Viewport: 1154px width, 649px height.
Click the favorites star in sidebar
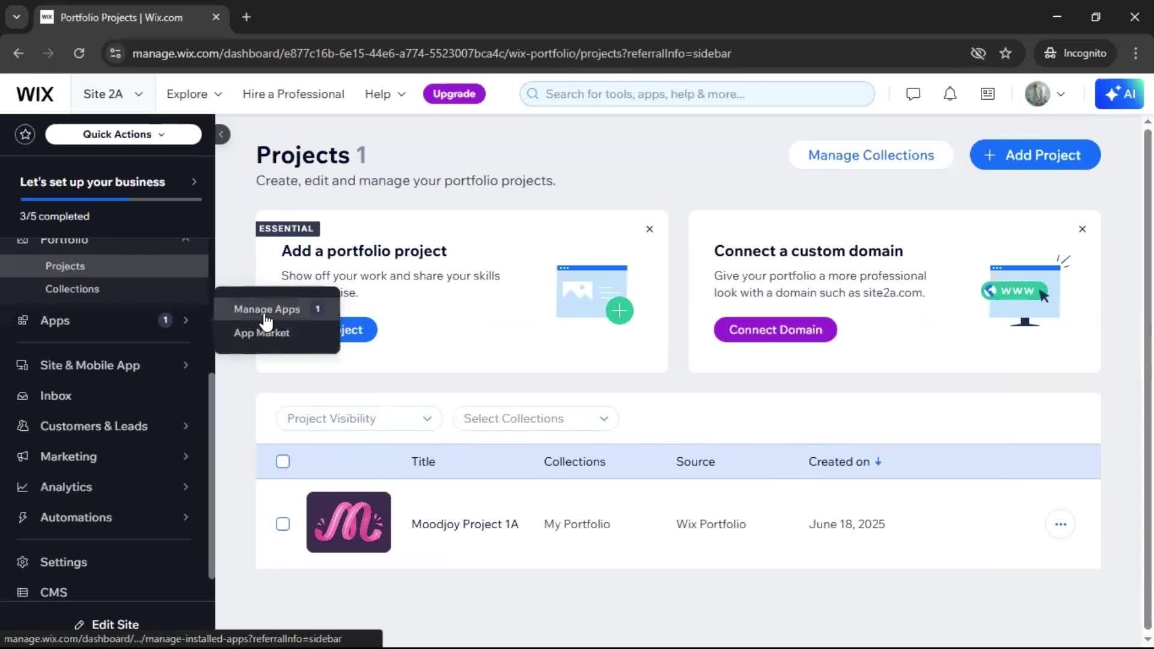pyautogui.click(x=25, y=134)
